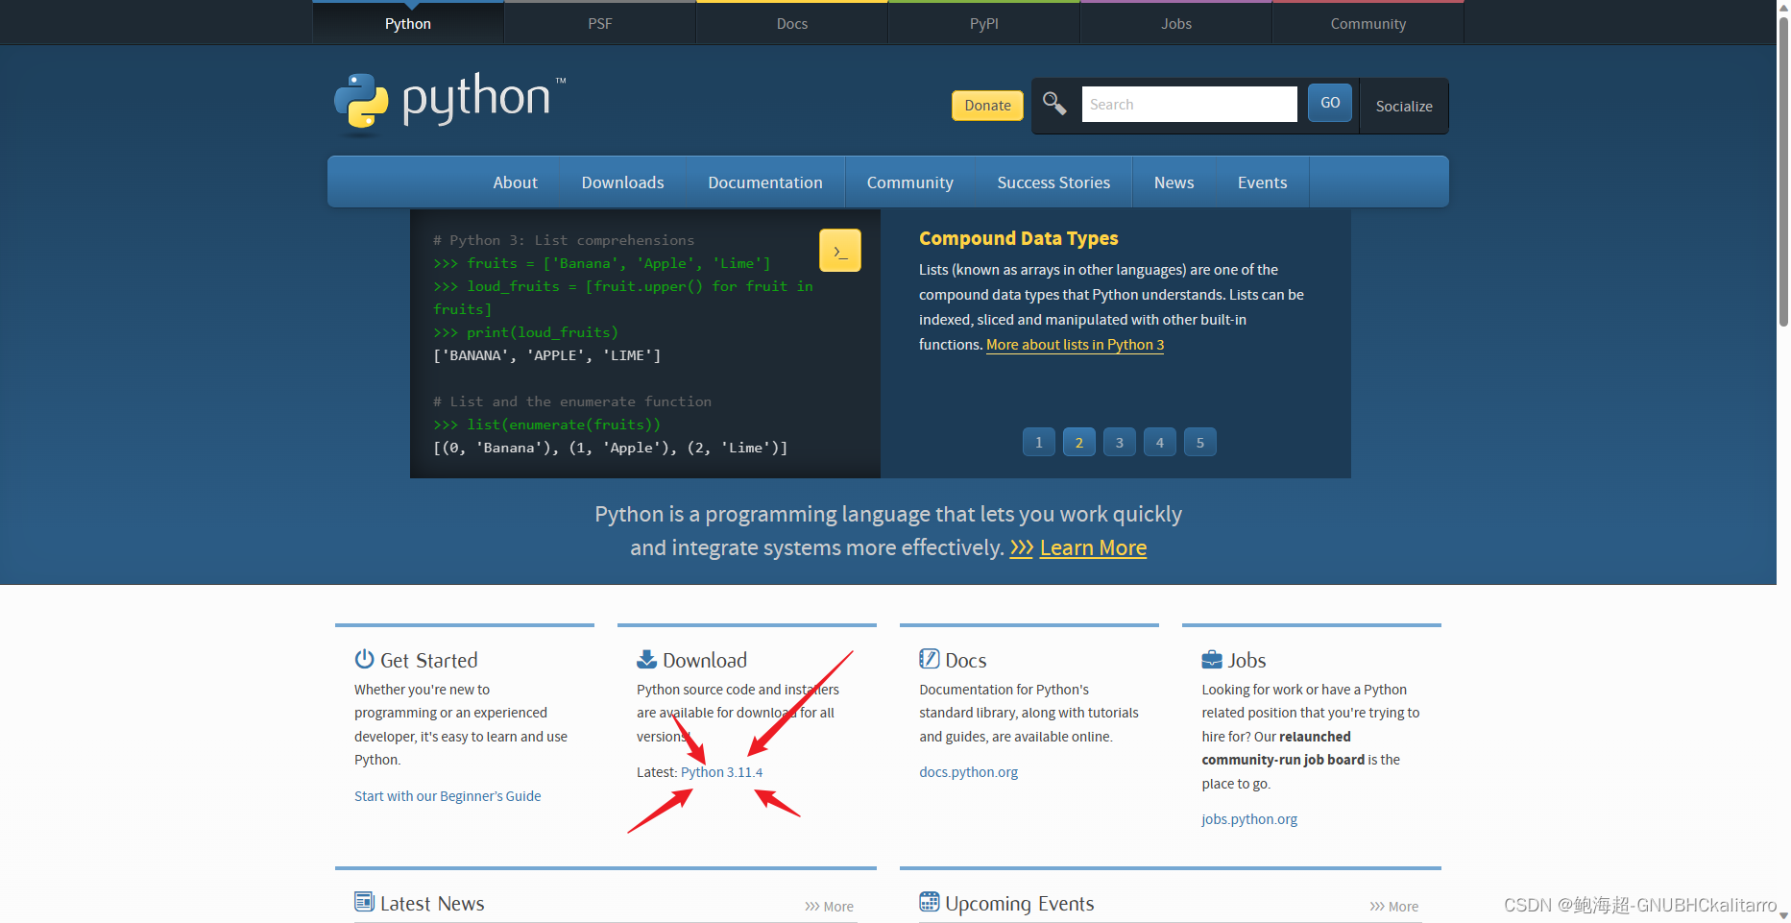This screenshot has width=1791, height=923.
Task: Click More link beside Latest News
Action: pos(829,907)
